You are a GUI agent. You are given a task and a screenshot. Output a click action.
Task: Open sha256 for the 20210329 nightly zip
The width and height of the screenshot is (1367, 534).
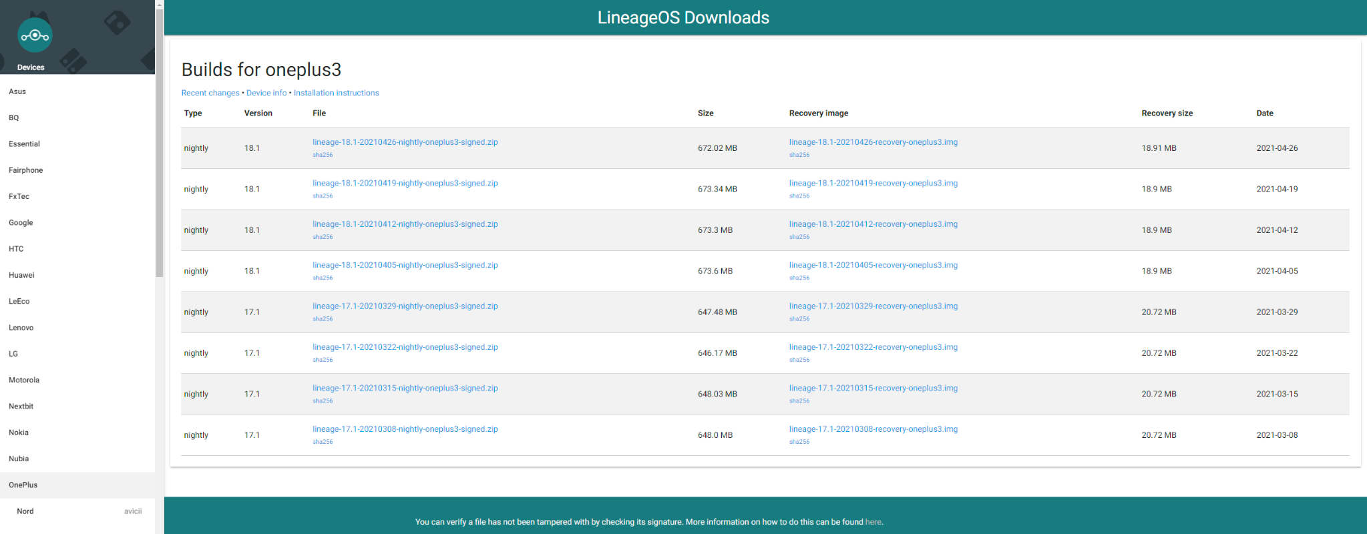point(323,319)
